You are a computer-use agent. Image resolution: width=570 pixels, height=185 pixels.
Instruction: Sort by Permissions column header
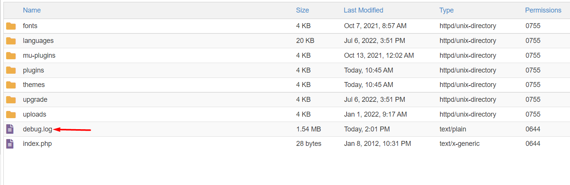(x=543, y=10)
